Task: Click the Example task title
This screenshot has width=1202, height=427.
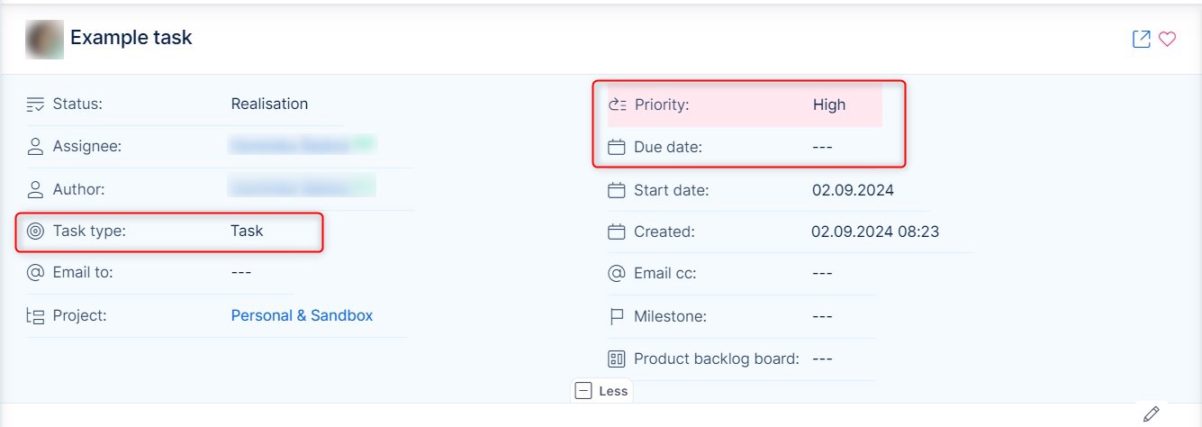Action: (131, 38)
